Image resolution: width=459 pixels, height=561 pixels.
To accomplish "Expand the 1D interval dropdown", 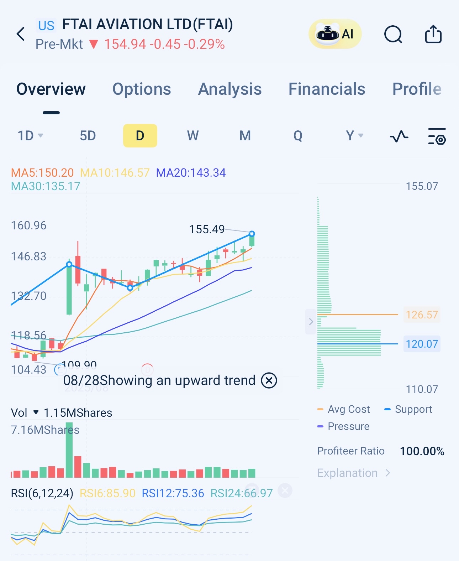I will tap(30, 136).
